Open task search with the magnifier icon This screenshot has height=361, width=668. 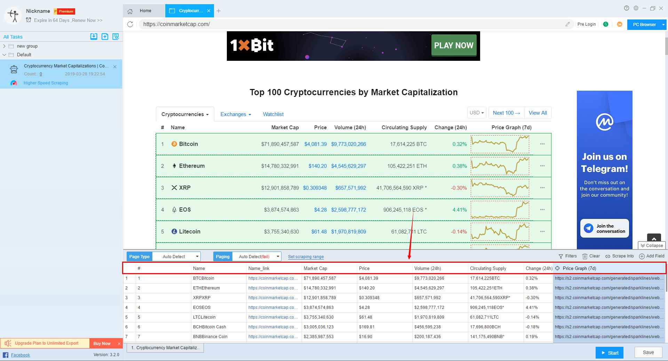pyautogui.click(x=116, y=36)
